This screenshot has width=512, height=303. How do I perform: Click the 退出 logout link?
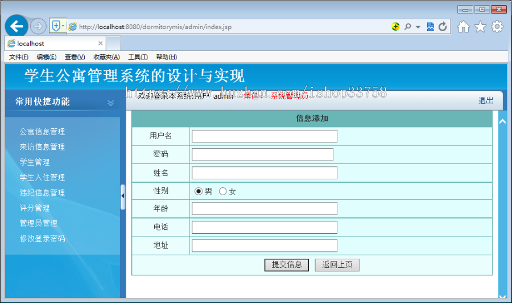486,100
